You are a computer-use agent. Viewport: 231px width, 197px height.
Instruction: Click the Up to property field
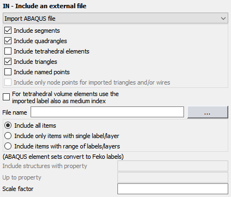tap(173, 177)
